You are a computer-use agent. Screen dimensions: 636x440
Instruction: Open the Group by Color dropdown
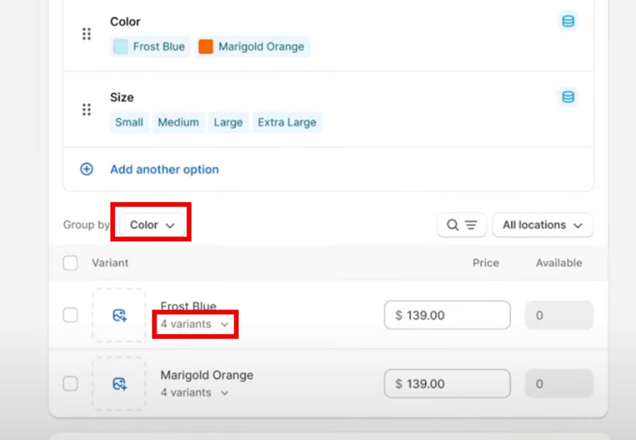coord(152,225)
